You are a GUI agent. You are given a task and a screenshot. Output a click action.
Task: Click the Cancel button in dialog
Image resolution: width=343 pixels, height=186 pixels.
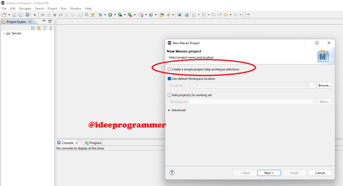pyautogui.click(x=320, y=173)
